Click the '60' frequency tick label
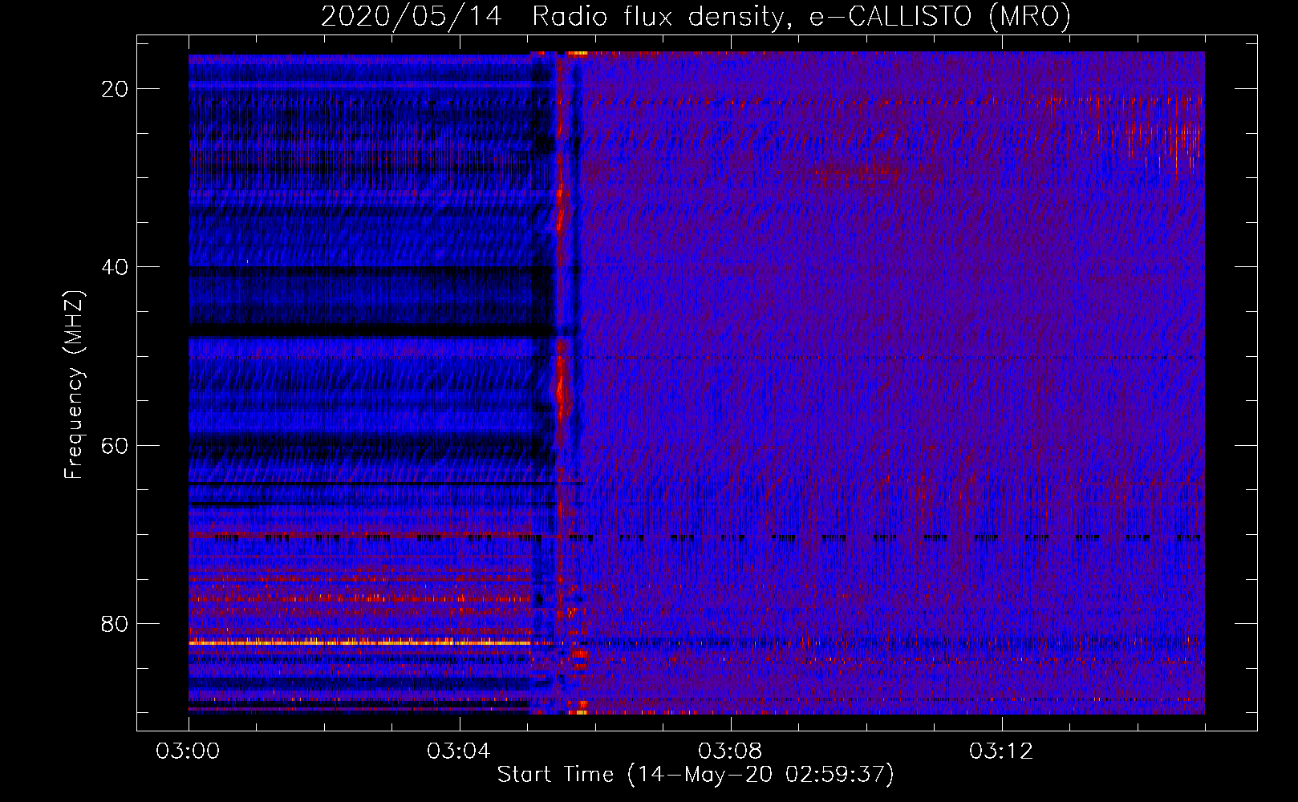The height and width of the screenshot is (802, 1298). 115,445
